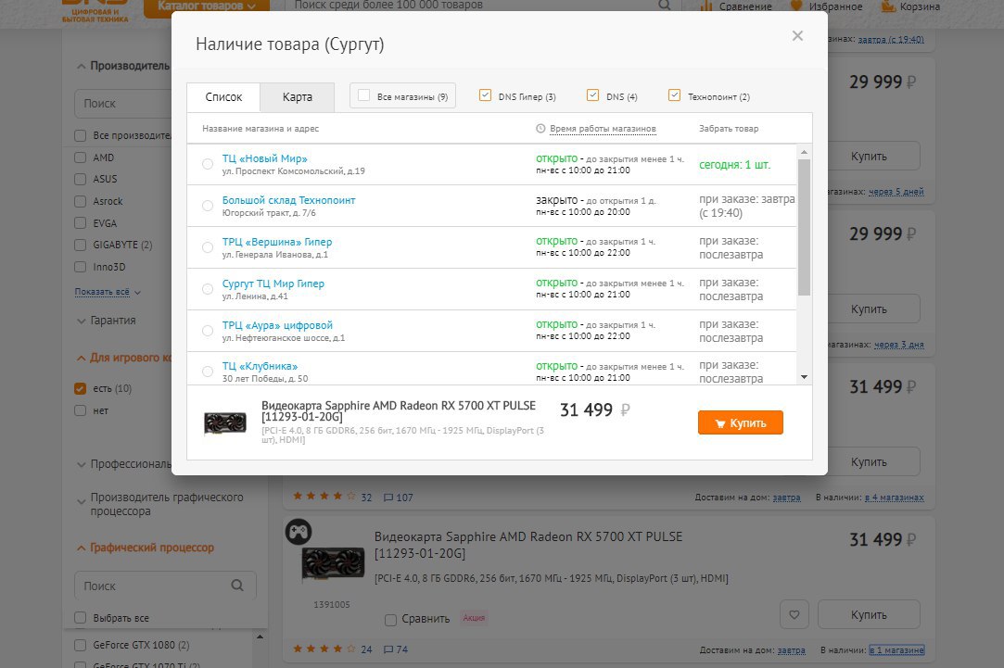Open Sapphire RX 5700 XT PULSE title in listing
Image resolution: width=1004 pixels, height=668 pixels.
point(528,545)
